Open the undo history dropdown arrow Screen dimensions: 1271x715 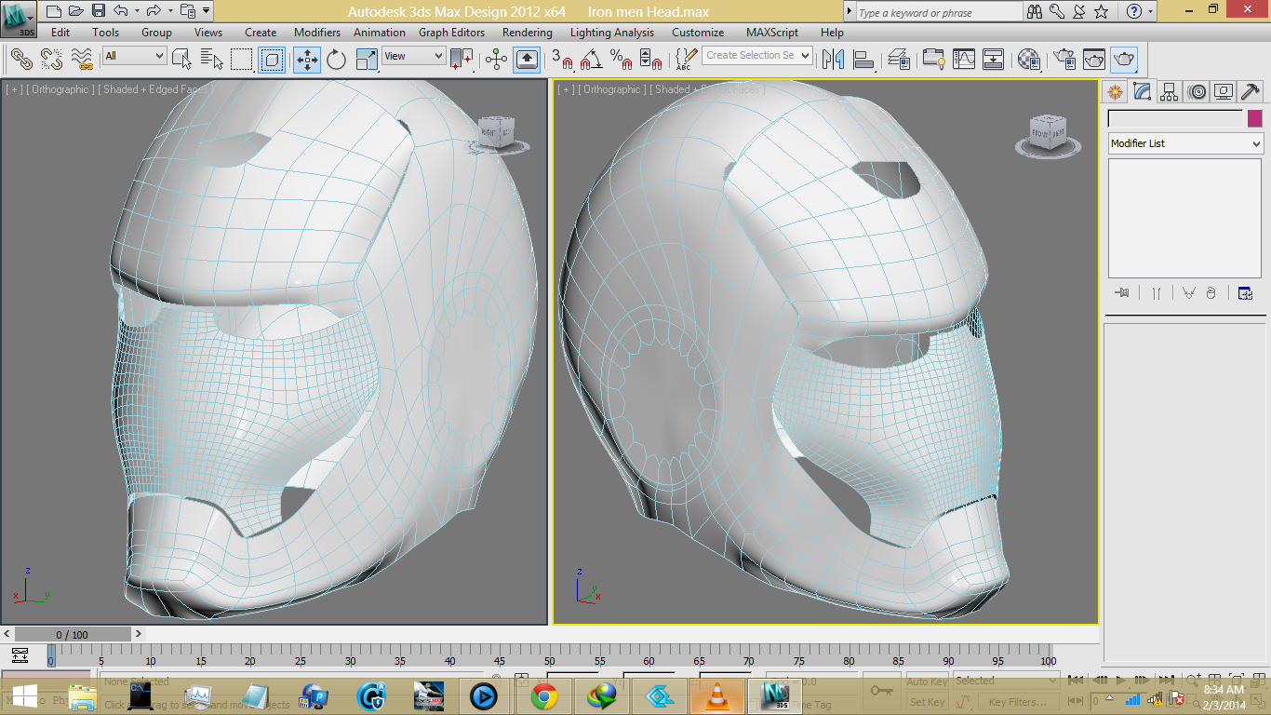pyautogui.click(x=135, y=11)
